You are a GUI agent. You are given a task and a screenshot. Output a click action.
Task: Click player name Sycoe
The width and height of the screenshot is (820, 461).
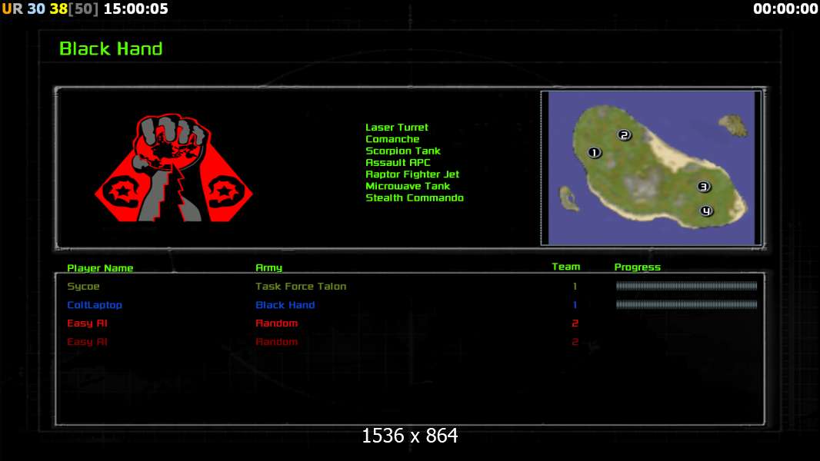(83, 286)
